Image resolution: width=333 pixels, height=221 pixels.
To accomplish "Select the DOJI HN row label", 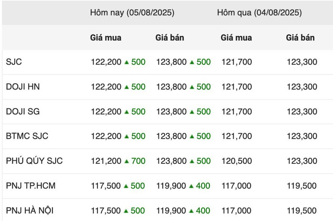I will pyautogui.click(x=23, y=87).
